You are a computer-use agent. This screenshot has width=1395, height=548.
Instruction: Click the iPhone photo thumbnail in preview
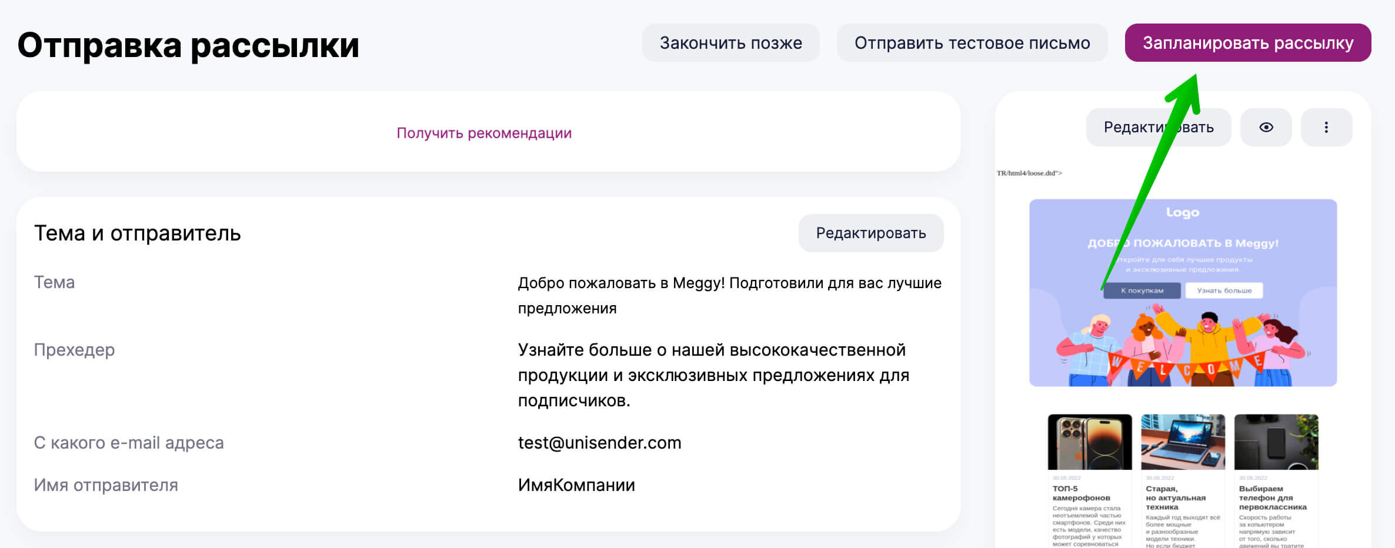click(x=1090, y=442)
